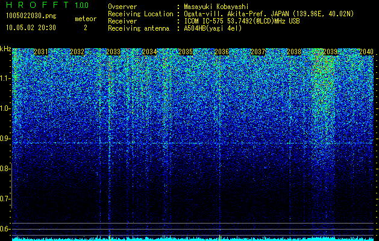Viewport: 379px width, 241px height.
Task: Click the 2035 time marker
Action: click(x=186, y=52)
